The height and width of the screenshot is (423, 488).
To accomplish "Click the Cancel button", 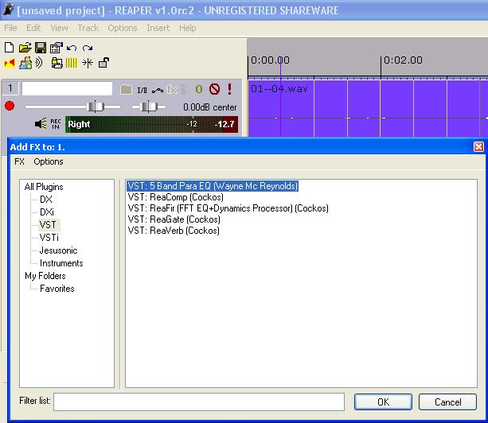I will coord(447,402).
